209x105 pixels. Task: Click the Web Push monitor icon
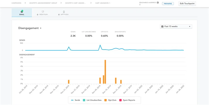click(x=43, y=12)
